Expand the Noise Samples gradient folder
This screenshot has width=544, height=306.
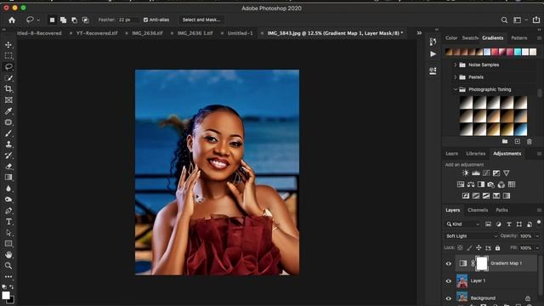(456, 65)
